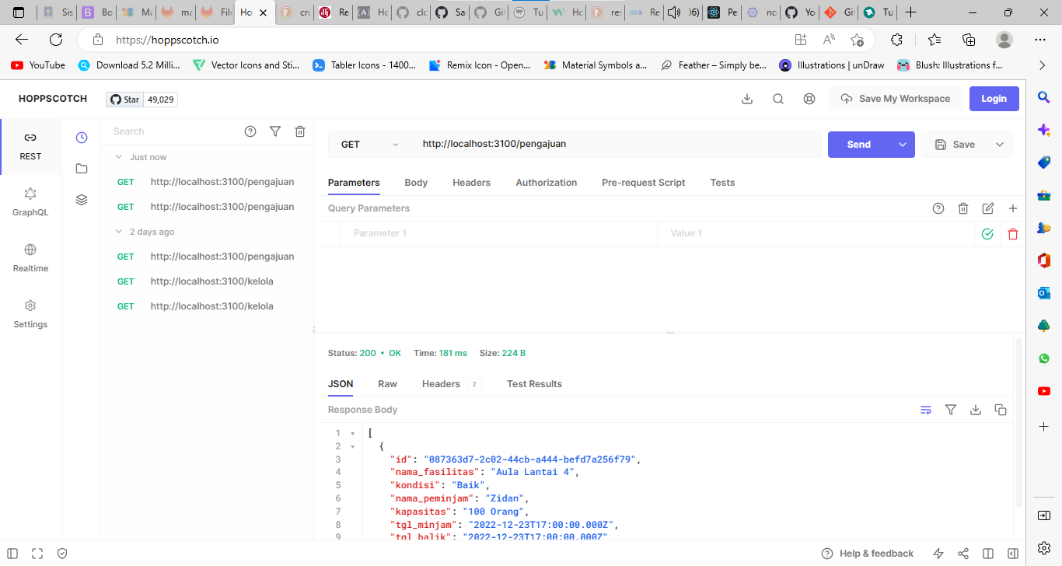
Task: Clear all history with the trash icon
Action: point(300,131)
